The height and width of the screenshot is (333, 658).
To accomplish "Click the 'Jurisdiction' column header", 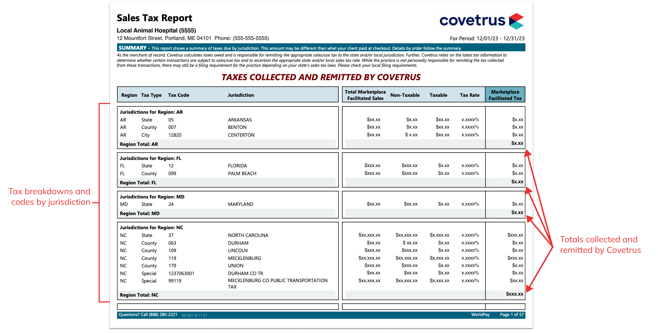I will tap(241, 95).
